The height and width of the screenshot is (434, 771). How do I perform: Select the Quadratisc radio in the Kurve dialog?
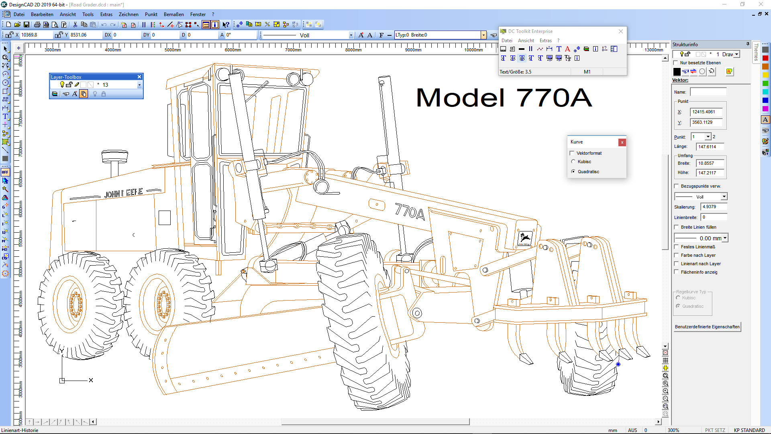(573, 172)
